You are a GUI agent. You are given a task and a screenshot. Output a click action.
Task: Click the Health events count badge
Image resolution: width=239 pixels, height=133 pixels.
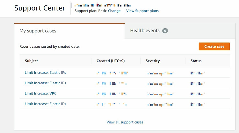click(165, 31)
